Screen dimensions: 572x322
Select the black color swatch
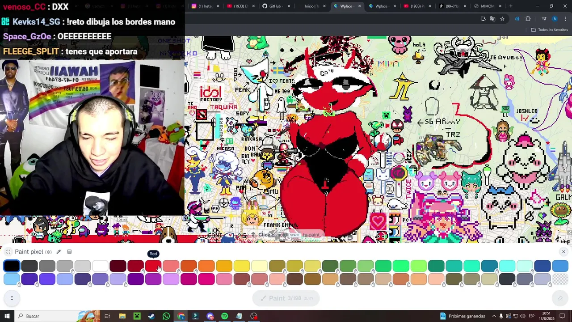point(12,266)
